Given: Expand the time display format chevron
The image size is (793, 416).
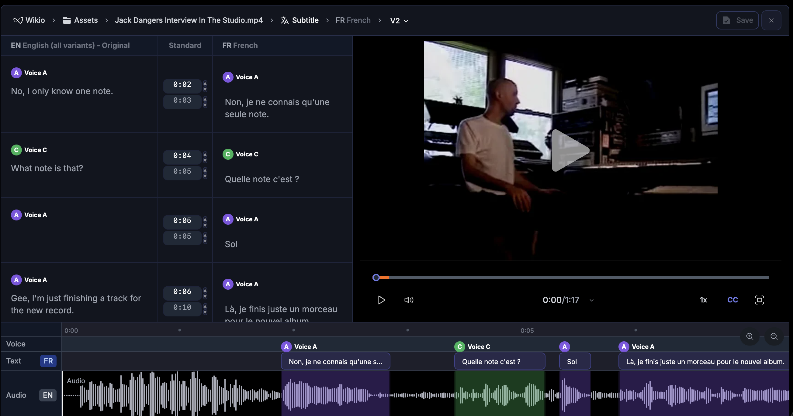Looking at the screenshot, I should (591, 300).
